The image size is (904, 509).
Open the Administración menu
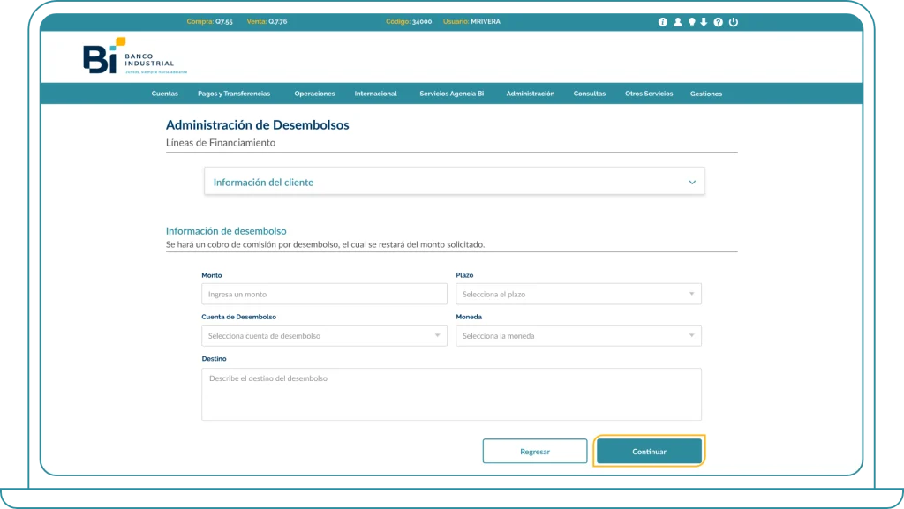pos(530,94)
